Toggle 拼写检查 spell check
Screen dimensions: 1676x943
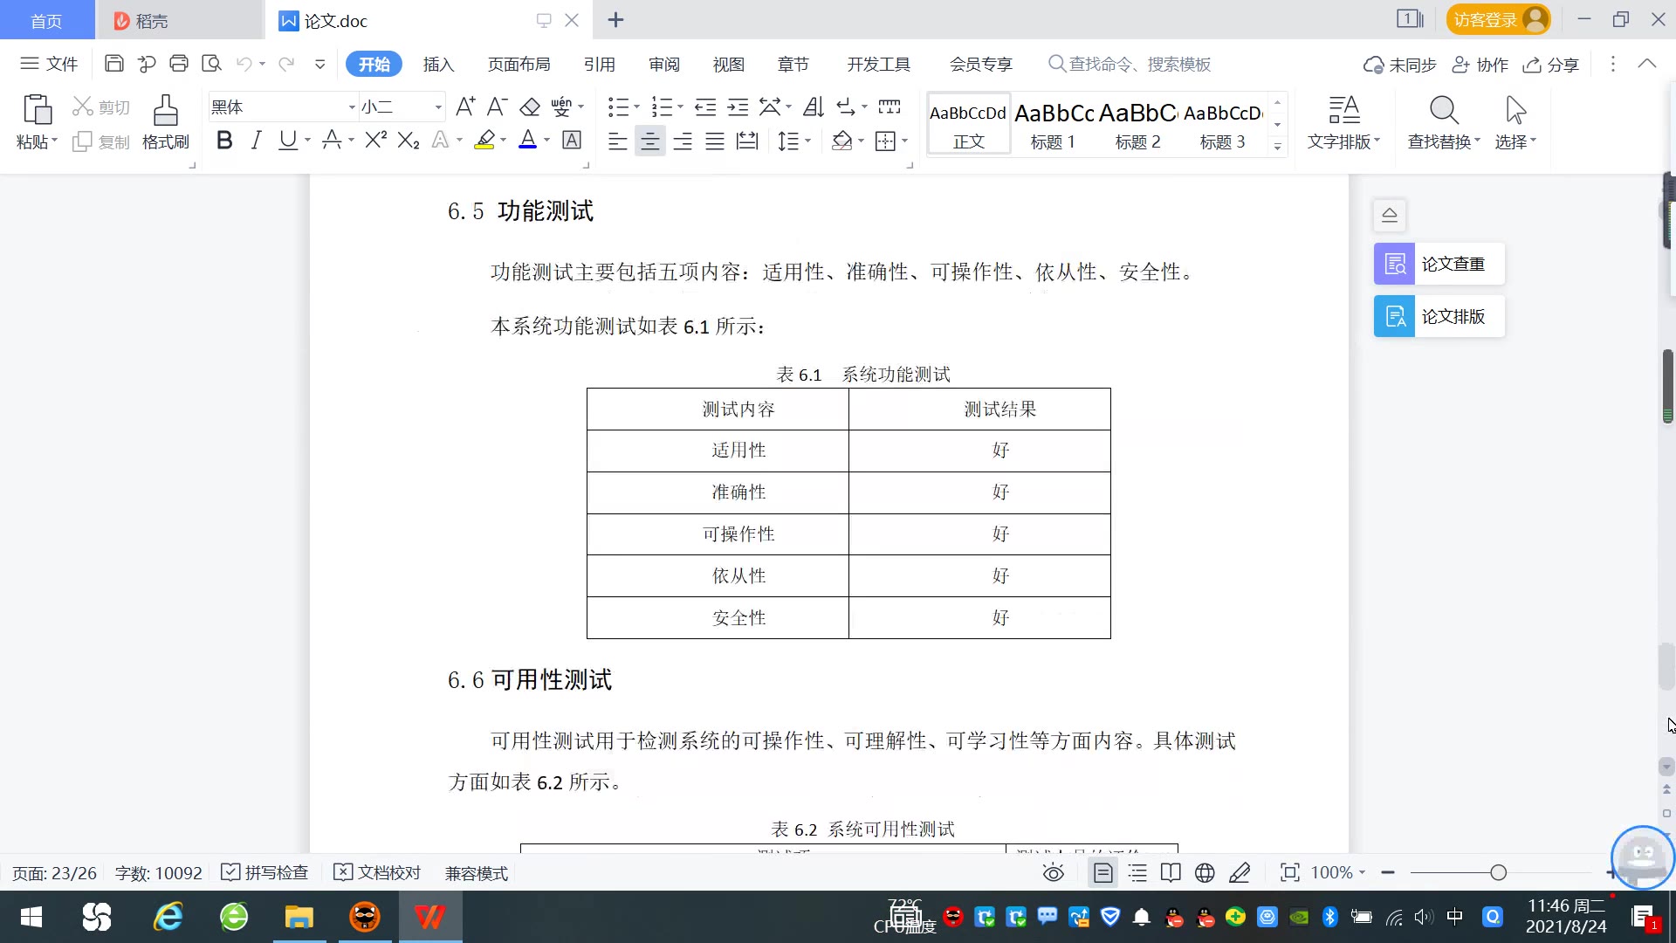265,872
